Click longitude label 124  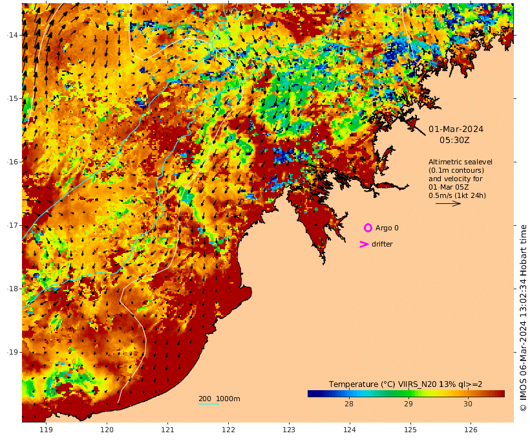(x=350, y=430)
